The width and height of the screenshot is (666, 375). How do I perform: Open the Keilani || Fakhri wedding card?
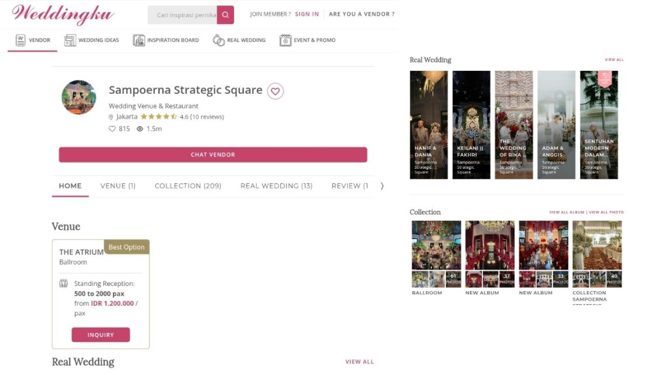click(x=472, y=125)
